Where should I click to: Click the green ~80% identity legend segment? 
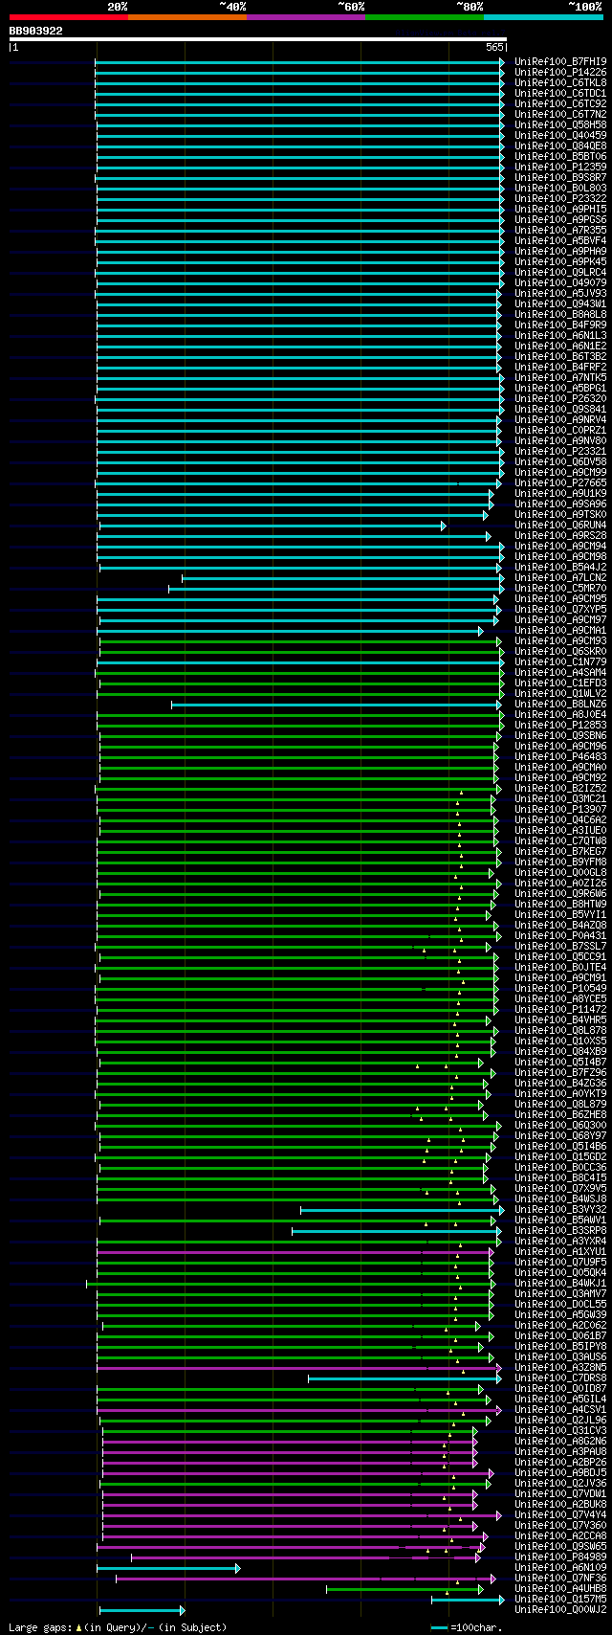click(425, 17)
